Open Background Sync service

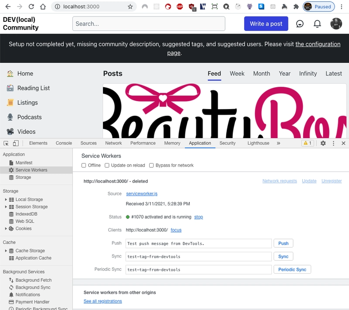click(33, 287)
